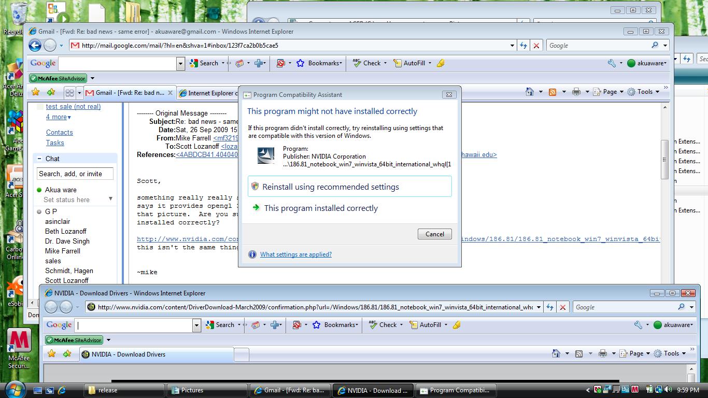Viewport: 708px width, 398px height.
Task: Click the Search, add, or invite chat field
Action: [x=75, y=174]
